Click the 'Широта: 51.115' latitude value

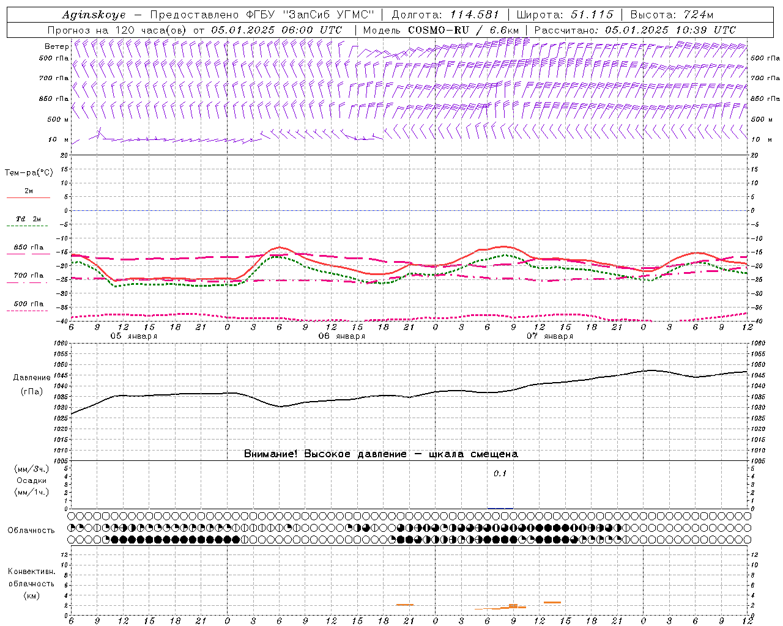(565, 15)
